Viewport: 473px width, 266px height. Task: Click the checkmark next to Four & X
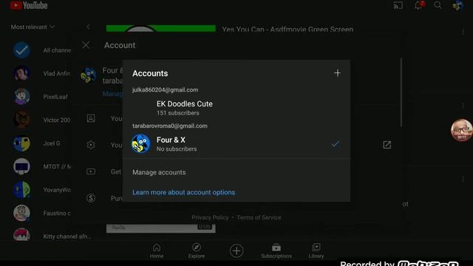(x=335, y=144)
